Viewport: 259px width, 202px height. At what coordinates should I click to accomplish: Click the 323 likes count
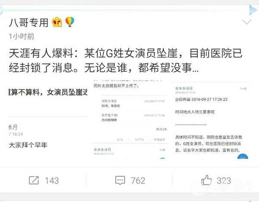pos(224,181)
